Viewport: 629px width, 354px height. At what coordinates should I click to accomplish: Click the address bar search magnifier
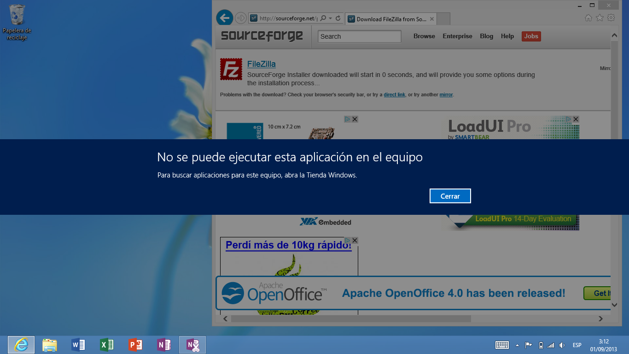323,18
